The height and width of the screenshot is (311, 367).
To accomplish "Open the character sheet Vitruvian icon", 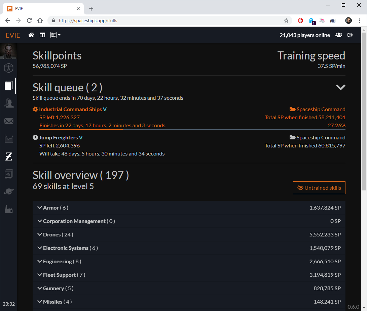I will click(9, 68).
